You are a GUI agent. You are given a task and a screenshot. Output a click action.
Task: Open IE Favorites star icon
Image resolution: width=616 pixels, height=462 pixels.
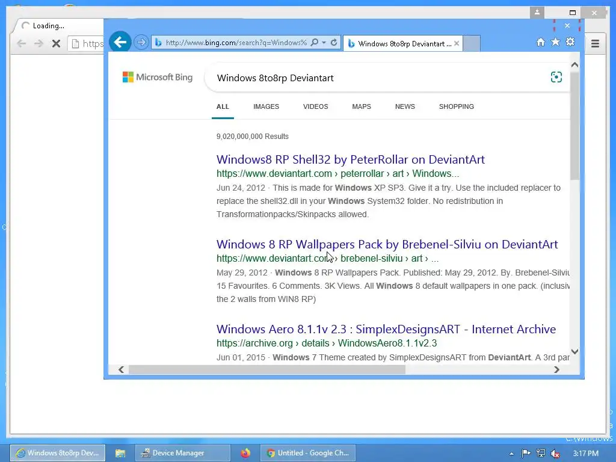[x=555, y=42]
